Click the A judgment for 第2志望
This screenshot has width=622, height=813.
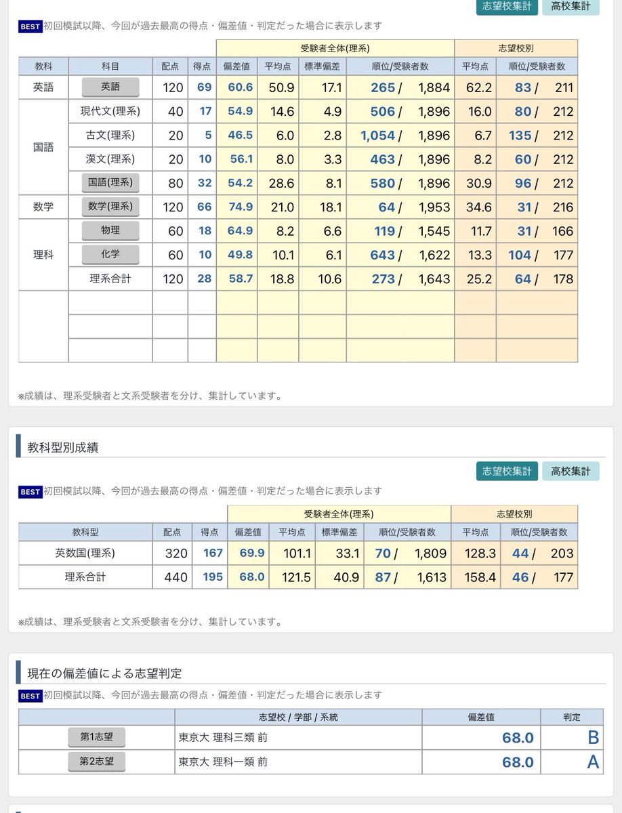[x=593, y=762]
